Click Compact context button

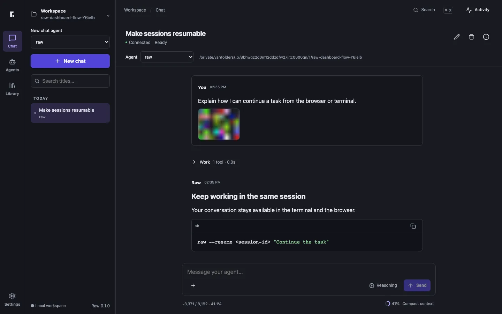point(418,304)
